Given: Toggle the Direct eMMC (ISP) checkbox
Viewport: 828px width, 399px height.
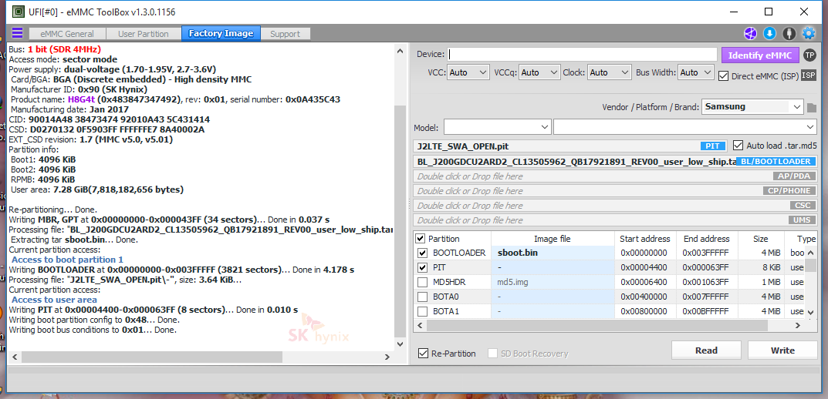Looking at the screenshot, I should pos(723,75).
